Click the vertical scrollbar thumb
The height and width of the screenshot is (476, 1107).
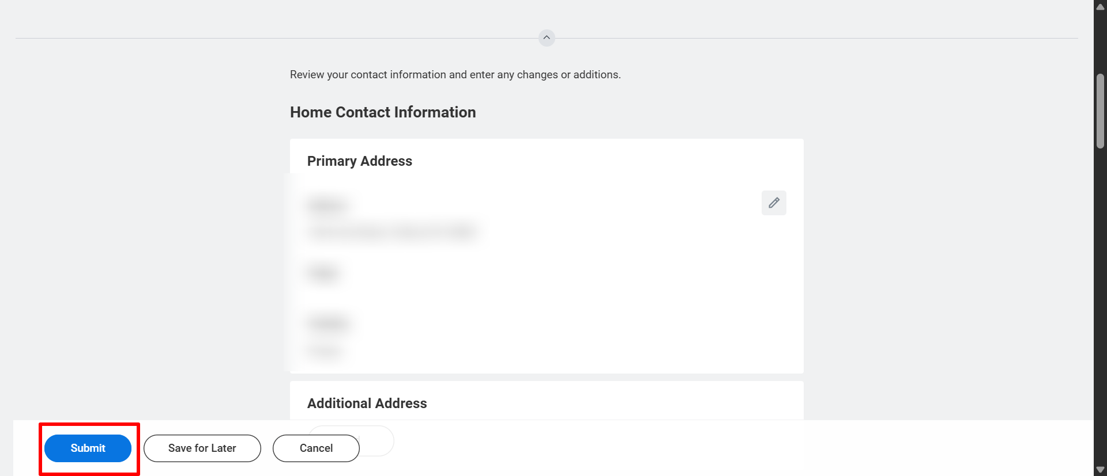tap(1100, 111)
